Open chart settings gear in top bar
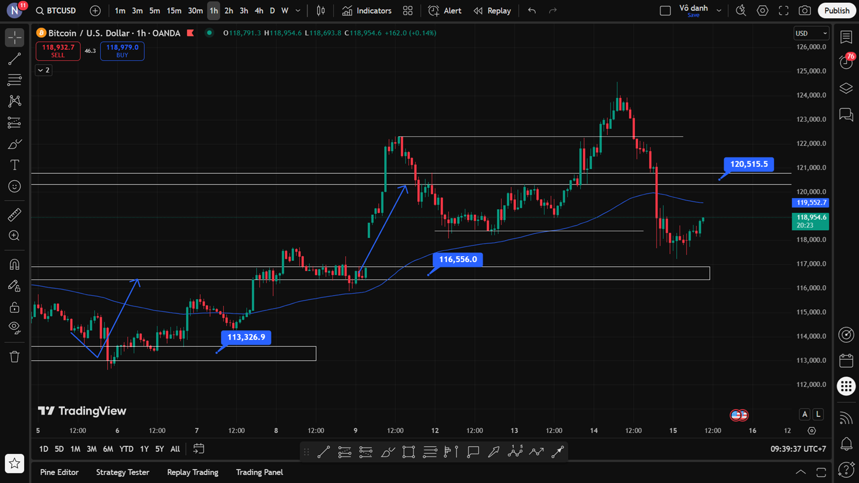 point(762,11)
